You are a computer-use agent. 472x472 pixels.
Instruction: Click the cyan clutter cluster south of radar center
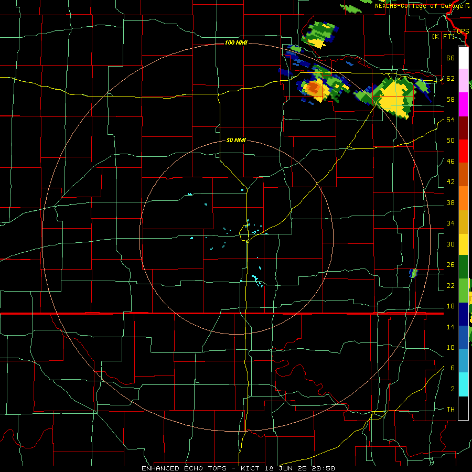pyautogui.click(x=256, y=280)
